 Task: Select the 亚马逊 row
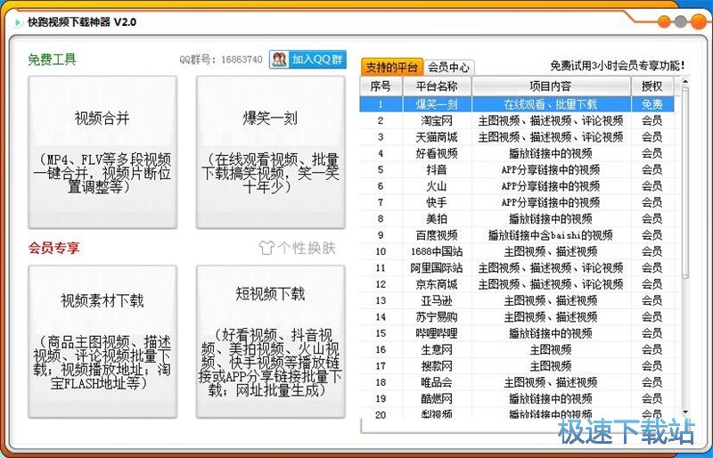517,300
